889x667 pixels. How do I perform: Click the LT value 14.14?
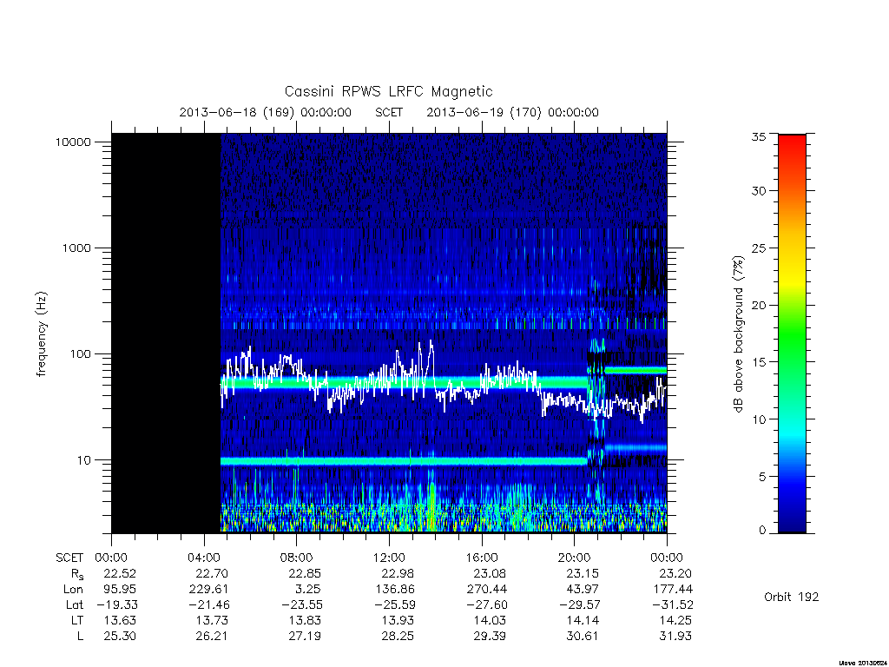pos(583,620)
